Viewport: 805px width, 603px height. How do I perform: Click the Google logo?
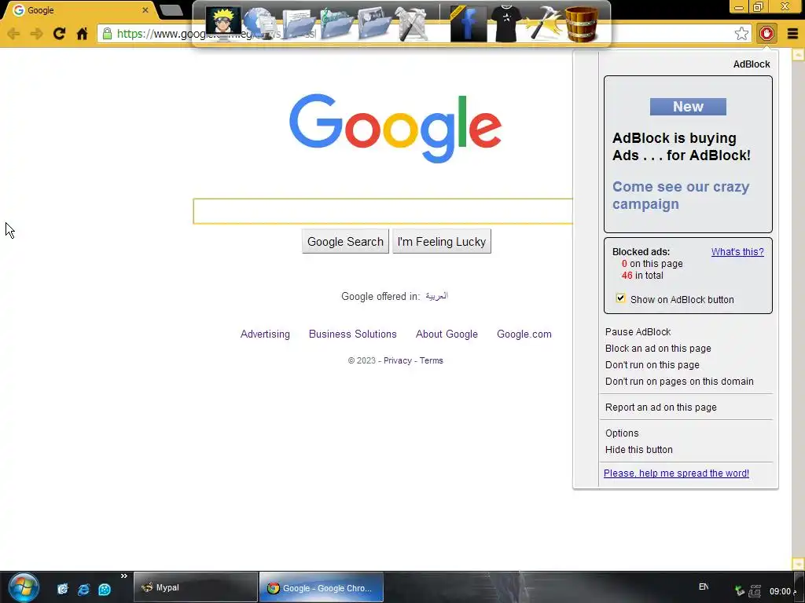tap(395, 128)
